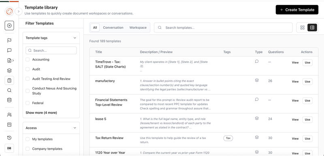Click the conversation type icon in the Financial Statements row

coord(257,99)
